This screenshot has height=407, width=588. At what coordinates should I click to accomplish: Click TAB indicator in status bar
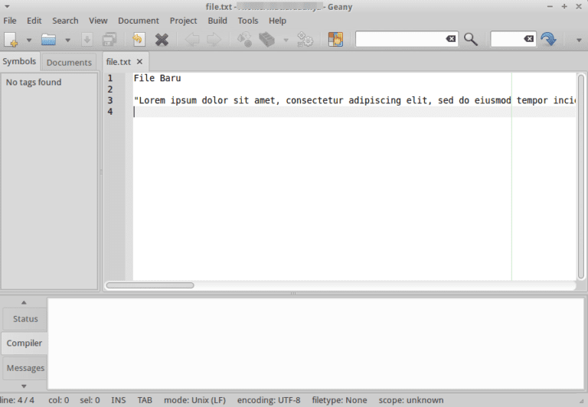145,400
